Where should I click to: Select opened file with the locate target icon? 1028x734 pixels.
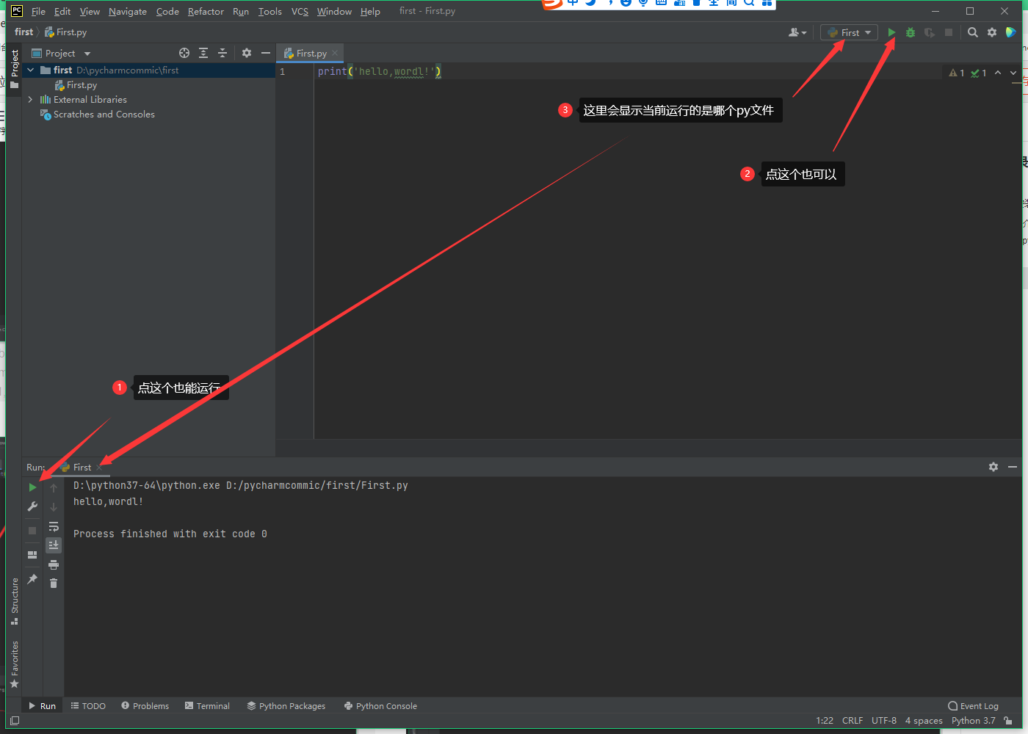coord(184,53)
